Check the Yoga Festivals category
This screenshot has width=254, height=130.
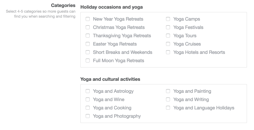[168, 27]
